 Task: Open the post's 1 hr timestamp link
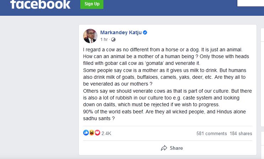[x=104, y=39]
